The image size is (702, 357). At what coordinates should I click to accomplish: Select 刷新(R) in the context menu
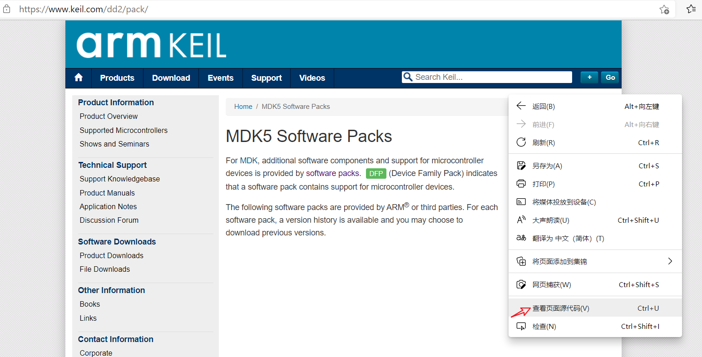click(595, 142)
